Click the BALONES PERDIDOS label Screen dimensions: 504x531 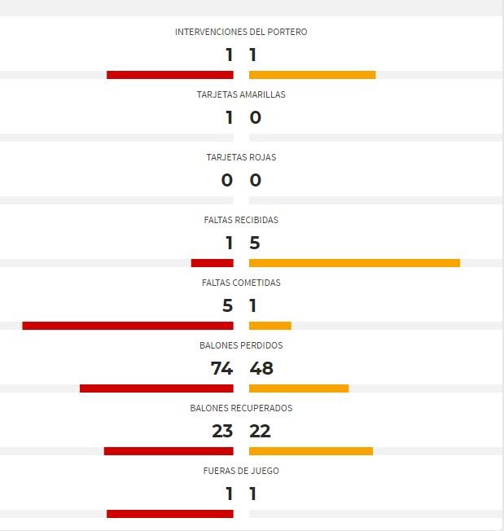241,345
